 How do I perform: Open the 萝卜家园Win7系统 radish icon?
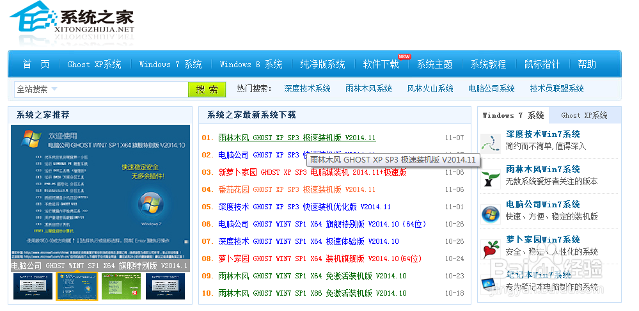[490, 249]
